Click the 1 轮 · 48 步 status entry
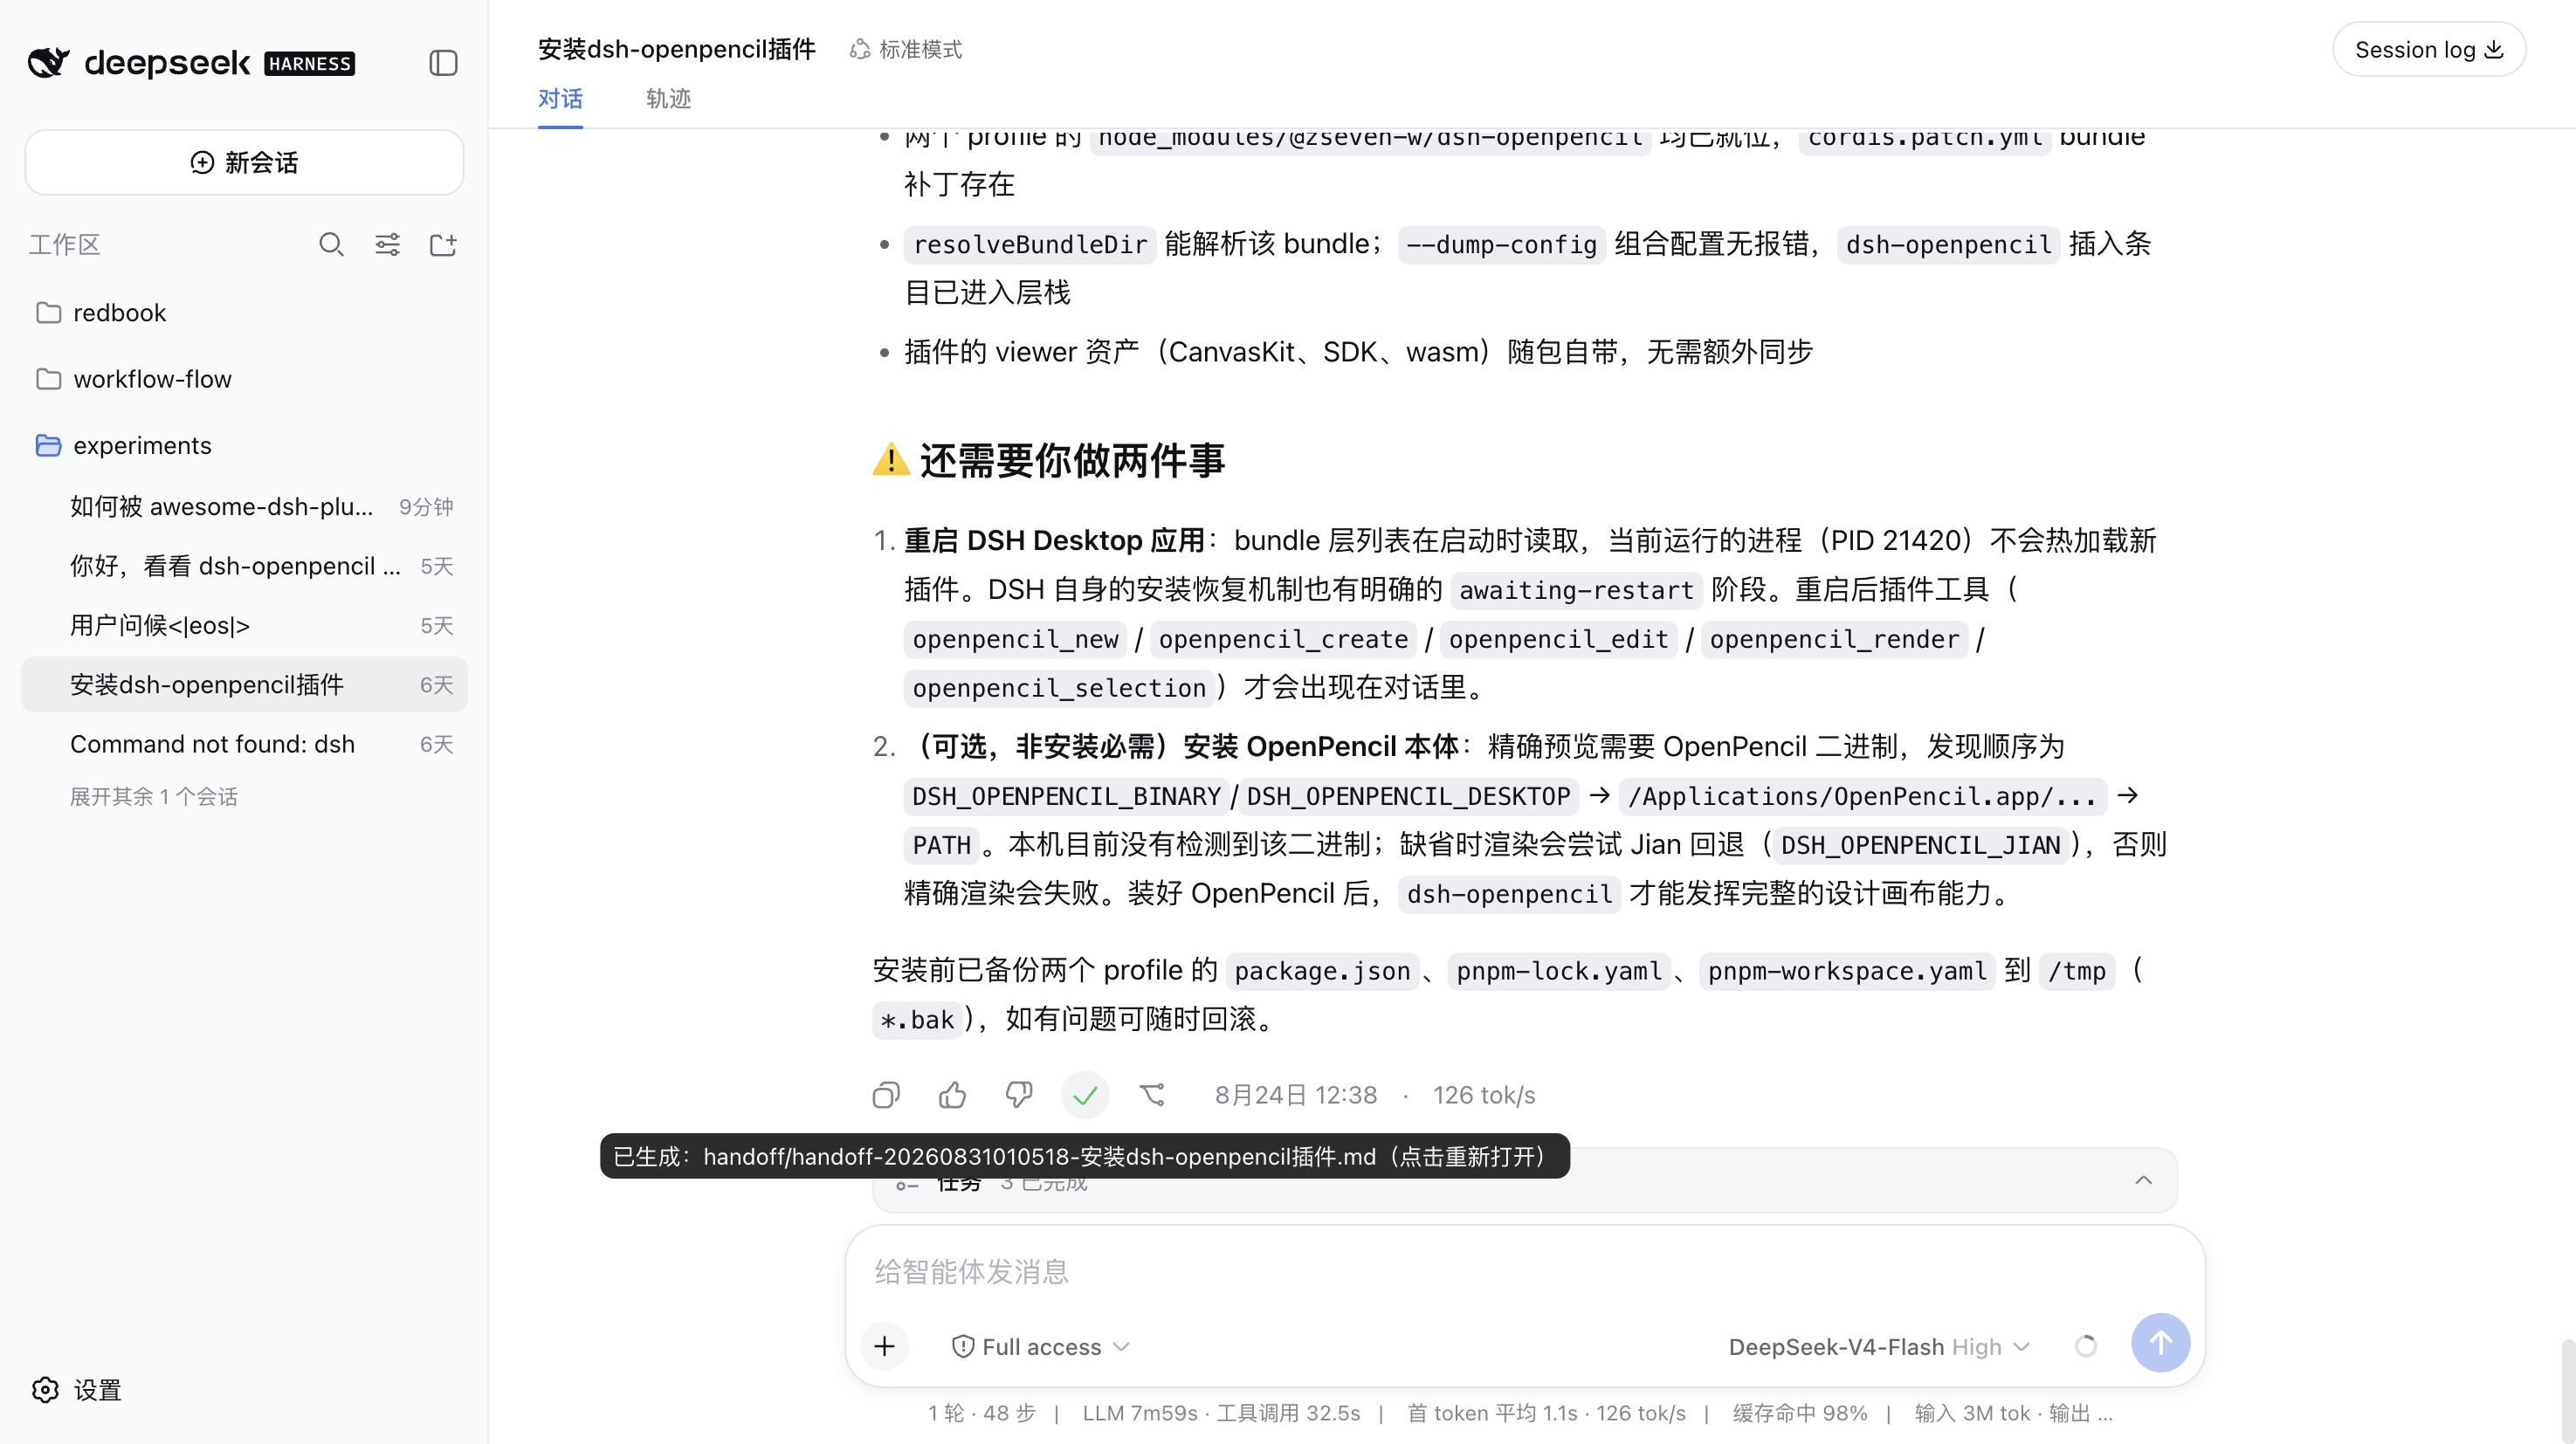 [x=982, y=1413]
